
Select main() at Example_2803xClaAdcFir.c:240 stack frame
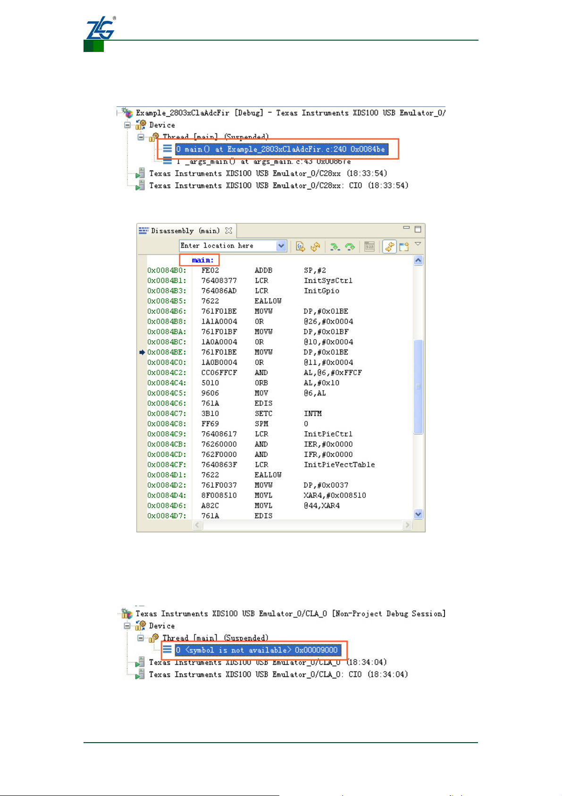coord(282,149)
